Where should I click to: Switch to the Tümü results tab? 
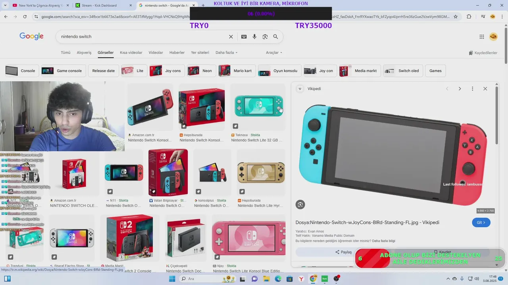65,53
